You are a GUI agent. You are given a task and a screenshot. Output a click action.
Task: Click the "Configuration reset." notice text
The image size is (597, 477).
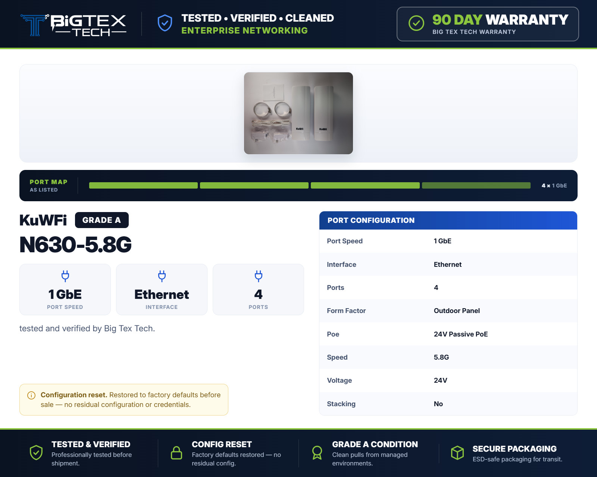74,395
